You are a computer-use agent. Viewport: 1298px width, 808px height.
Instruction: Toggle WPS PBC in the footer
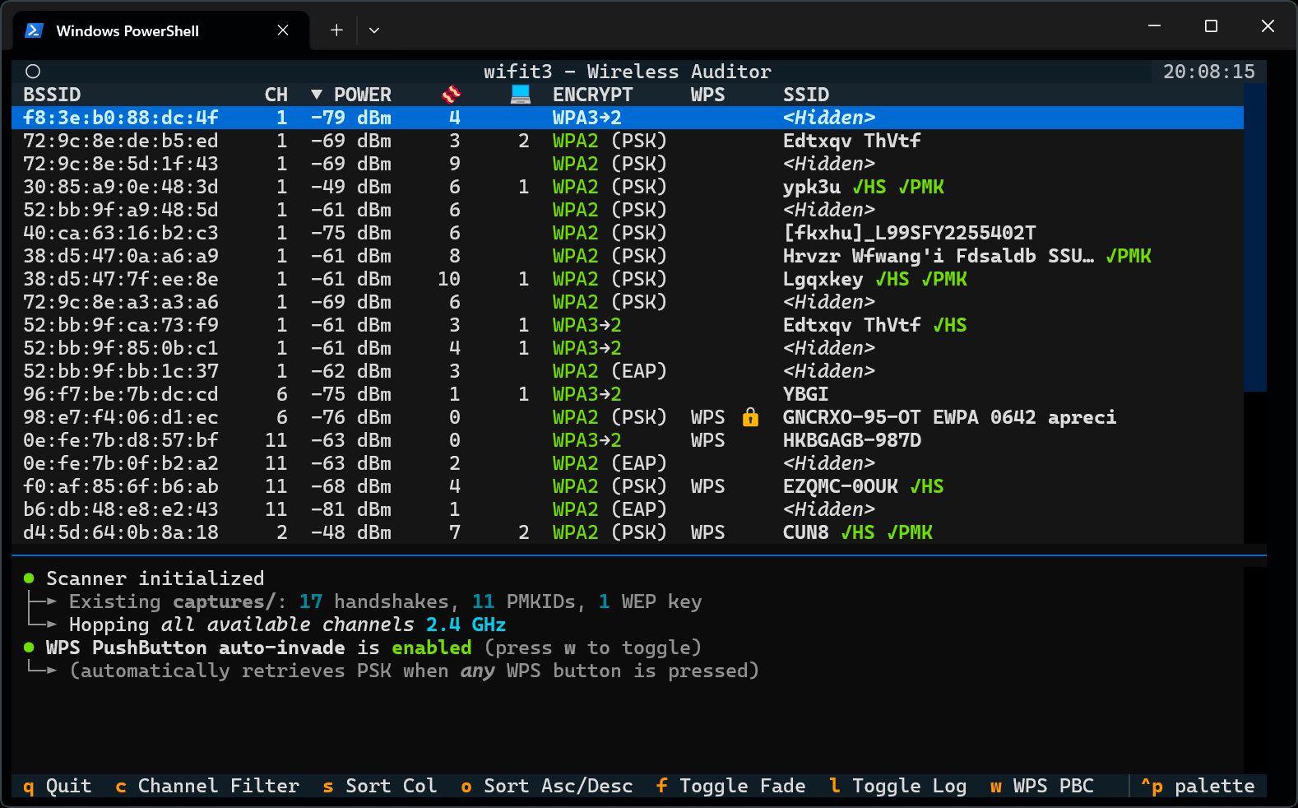pos(1042,786)
